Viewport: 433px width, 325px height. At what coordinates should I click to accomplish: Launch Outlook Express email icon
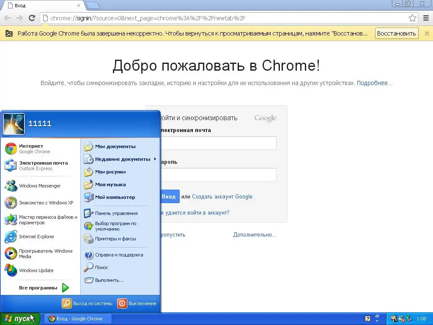(11, 165)
